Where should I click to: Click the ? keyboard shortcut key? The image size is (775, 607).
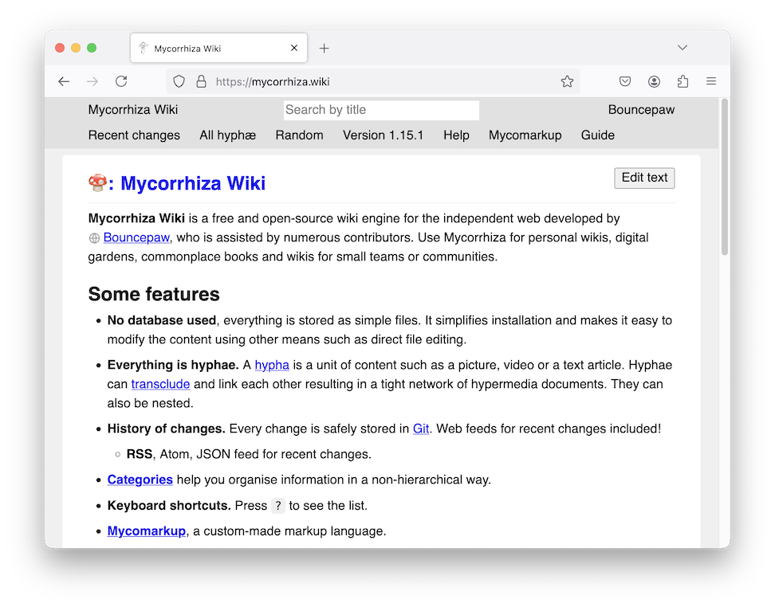pos(278,506)
